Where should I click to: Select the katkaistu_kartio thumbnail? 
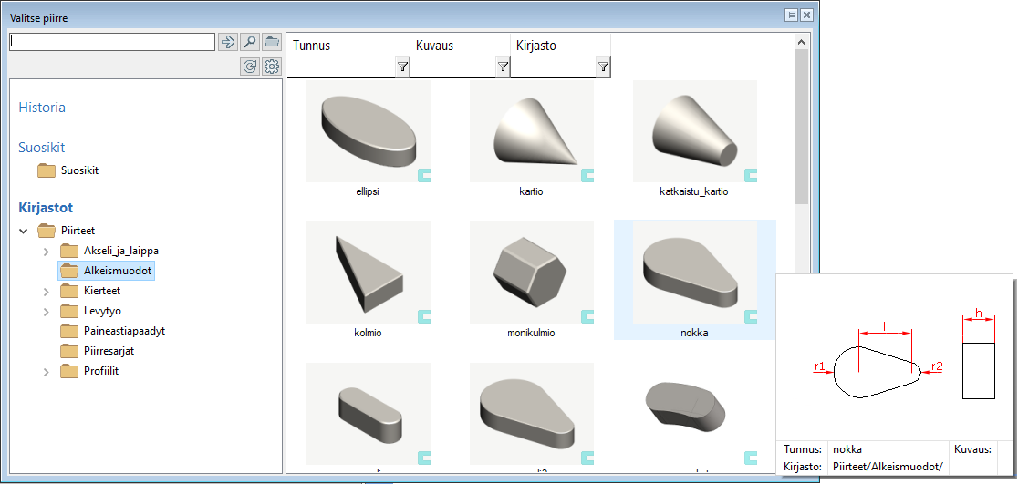click(694, 132)
